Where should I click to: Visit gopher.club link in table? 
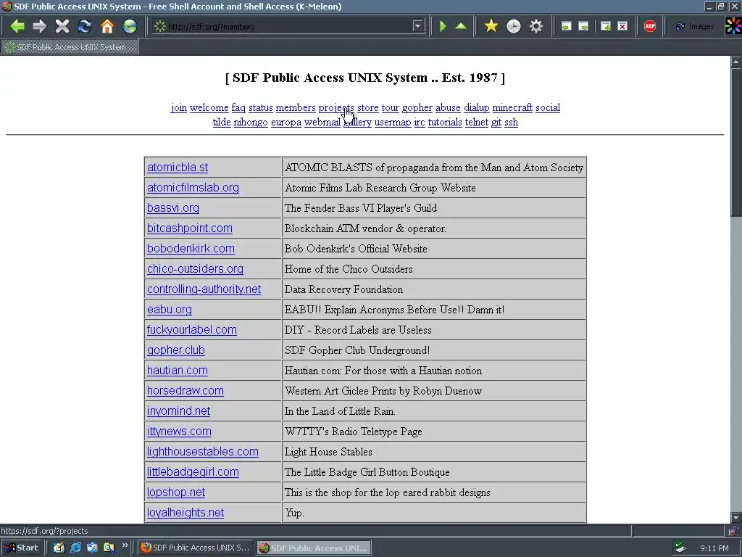pyautogui.click(x=176, y=350)
